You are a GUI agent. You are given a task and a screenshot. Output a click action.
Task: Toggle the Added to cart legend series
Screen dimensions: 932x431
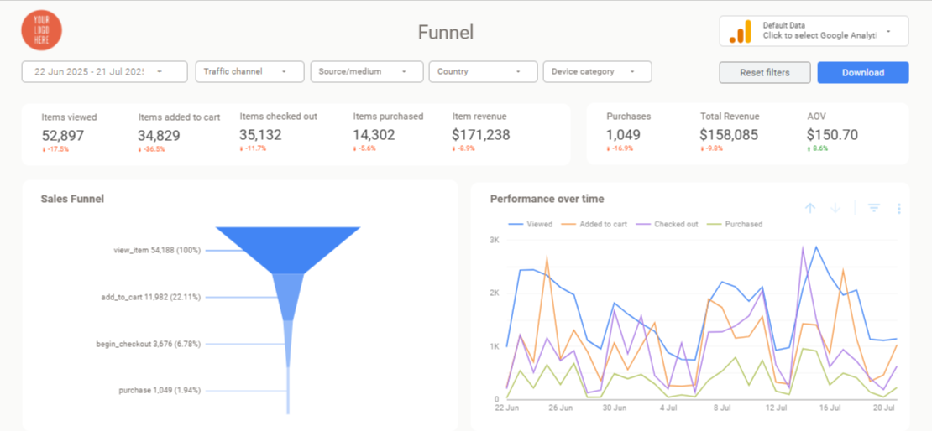[593, 225]
